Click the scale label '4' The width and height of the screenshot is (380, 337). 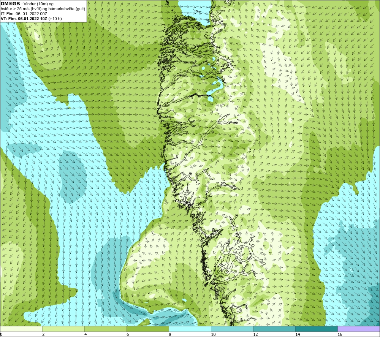coord(85,335)
